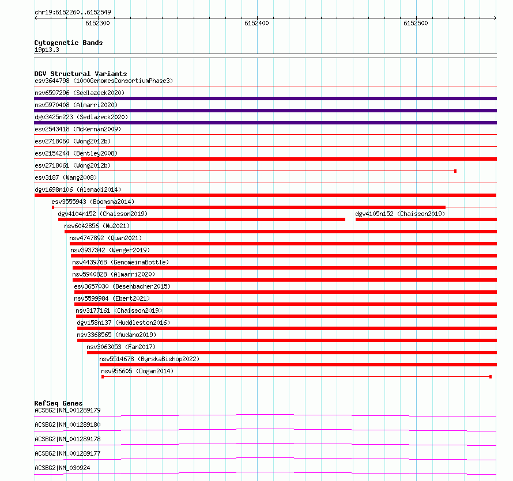
Task: Click right endpoint marker of esv2718061 line
Action: point(455,171)
